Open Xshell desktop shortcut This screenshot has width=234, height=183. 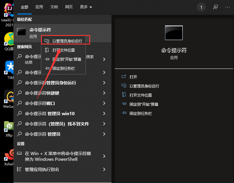[9, 157]
